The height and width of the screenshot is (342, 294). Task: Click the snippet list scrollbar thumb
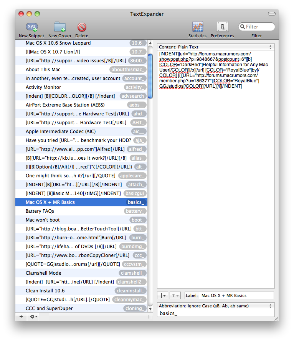150,76
